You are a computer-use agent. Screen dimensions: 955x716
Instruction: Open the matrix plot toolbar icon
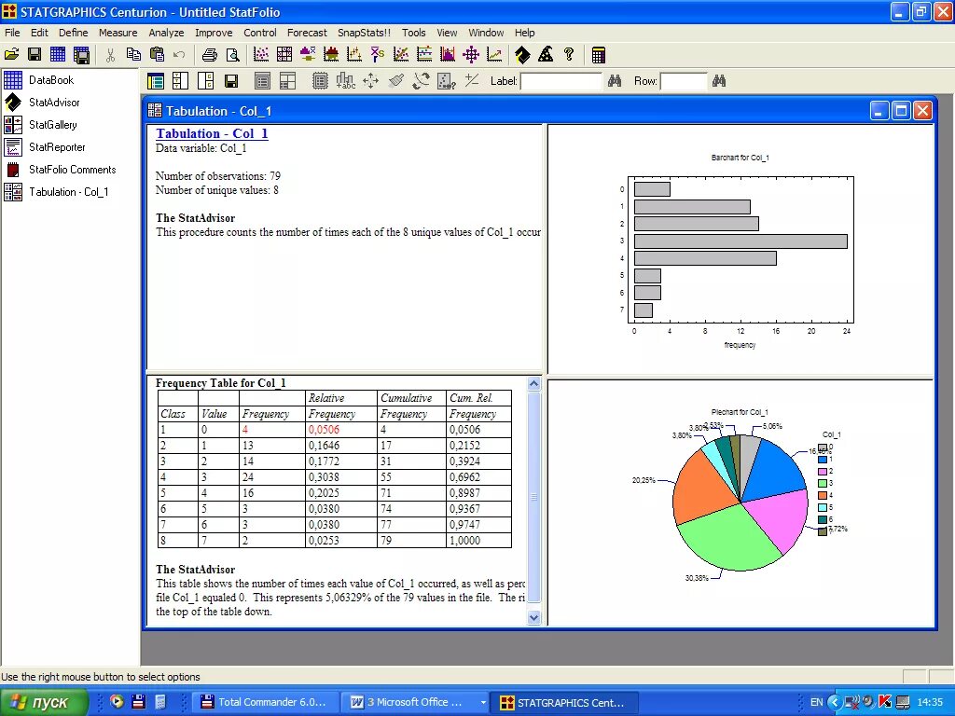click(284, 55)
